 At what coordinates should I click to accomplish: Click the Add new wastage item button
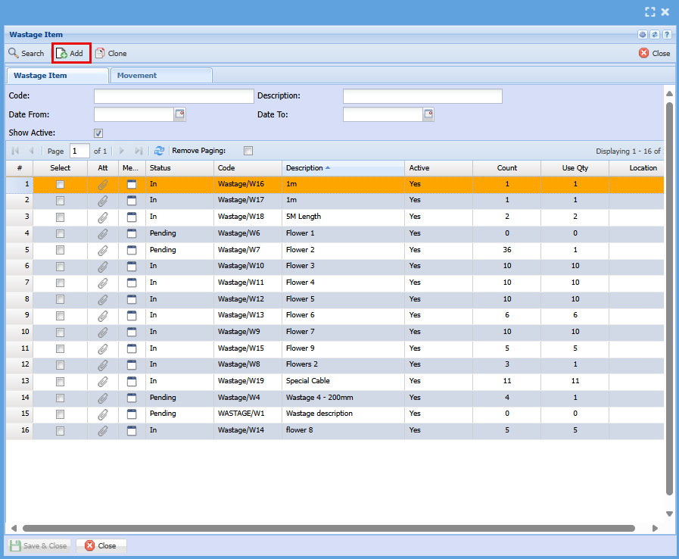coord(70,53)
